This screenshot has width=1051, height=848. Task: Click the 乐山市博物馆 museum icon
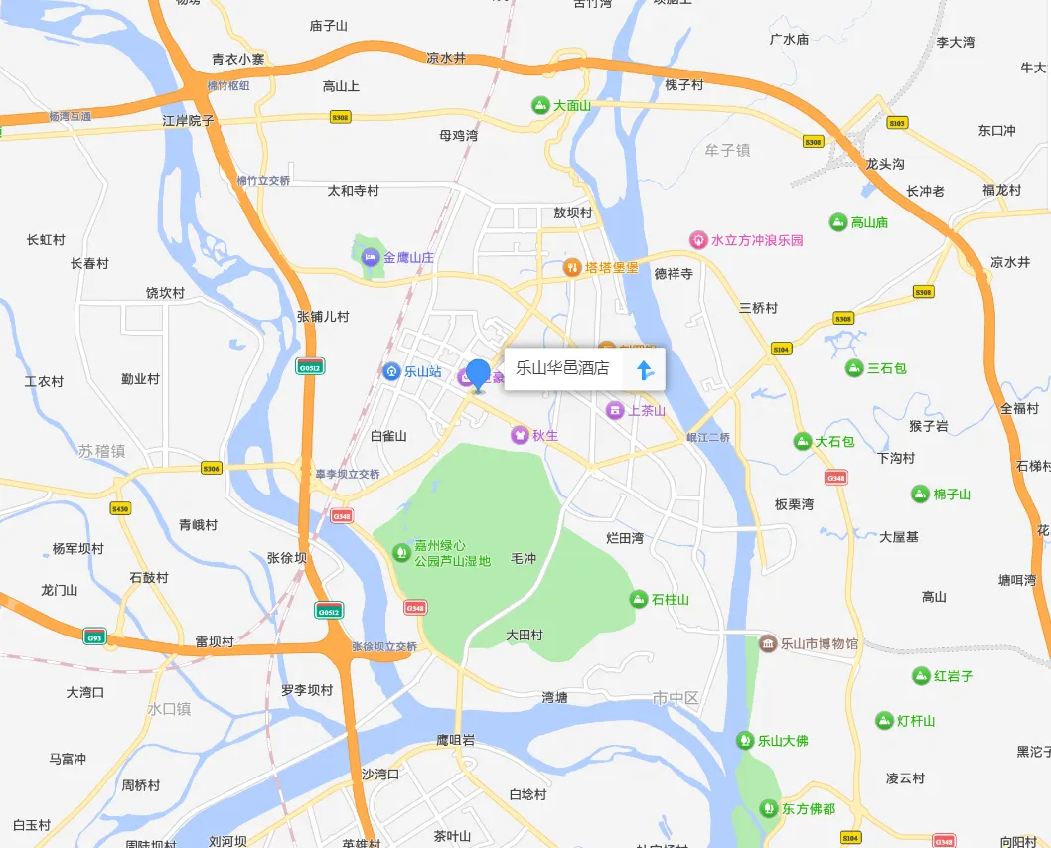[x=768, y=643]
